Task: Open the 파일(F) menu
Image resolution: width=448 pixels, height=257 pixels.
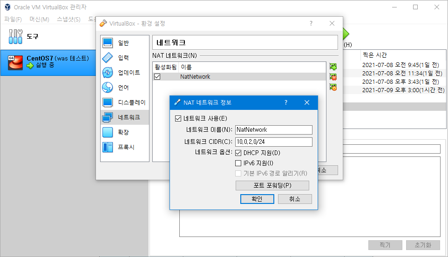Action: coord(13,20)
